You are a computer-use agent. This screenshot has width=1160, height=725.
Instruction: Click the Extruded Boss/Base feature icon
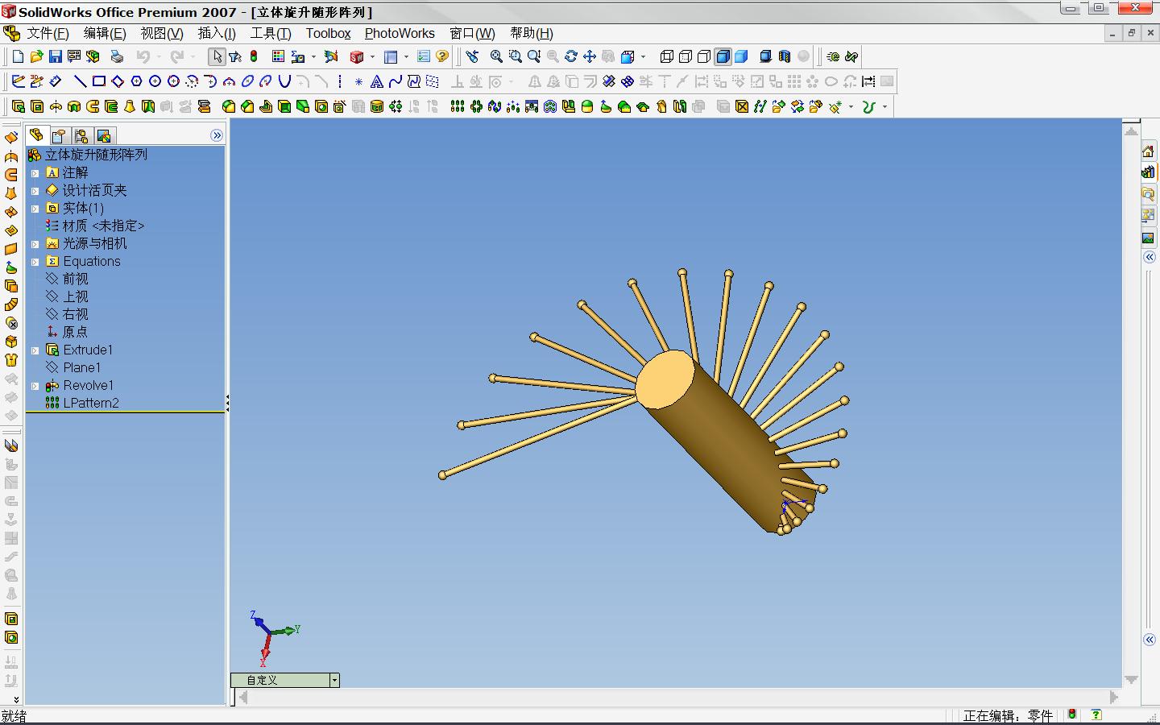click(x=18, y=106)
